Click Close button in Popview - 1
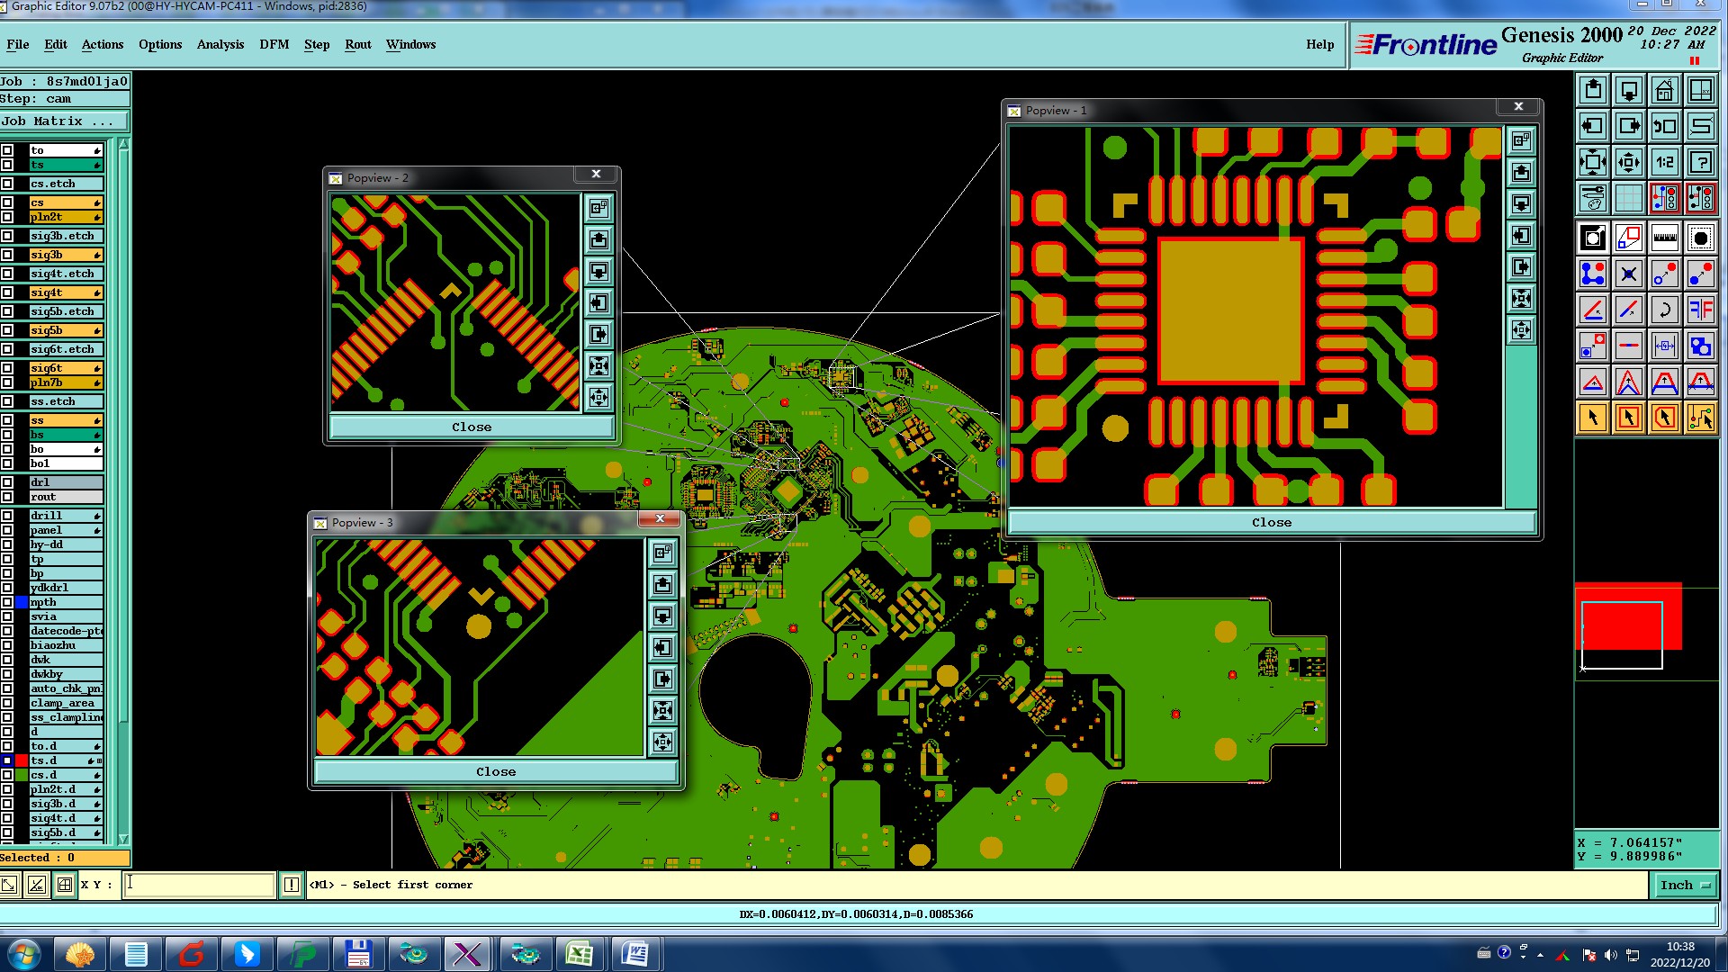This screenshot has height=972, width=1728. pyautogui.click(x=1271, y=523)
